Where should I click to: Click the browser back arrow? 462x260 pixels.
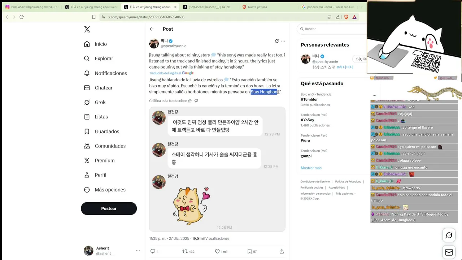pyautogui.click(x=7, y=17)
